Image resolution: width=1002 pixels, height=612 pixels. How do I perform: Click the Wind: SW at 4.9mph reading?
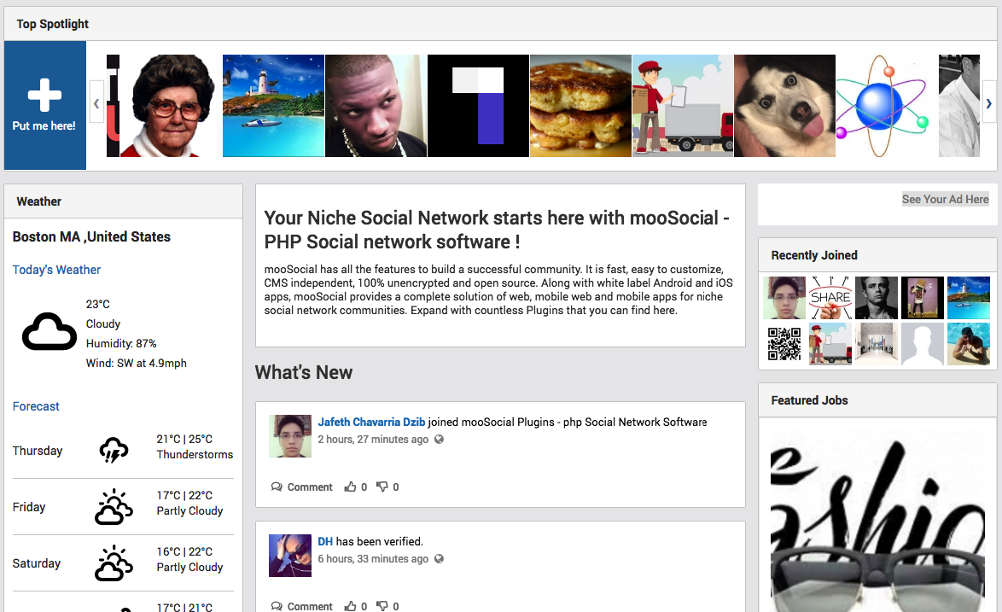point(137,364)
